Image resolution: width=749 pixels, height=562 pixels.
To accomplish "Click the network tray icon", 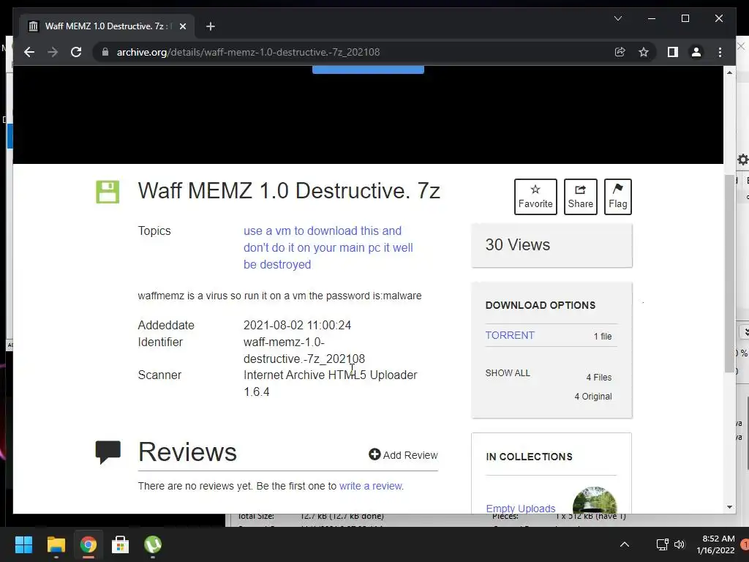I will [x=662, y=544].
